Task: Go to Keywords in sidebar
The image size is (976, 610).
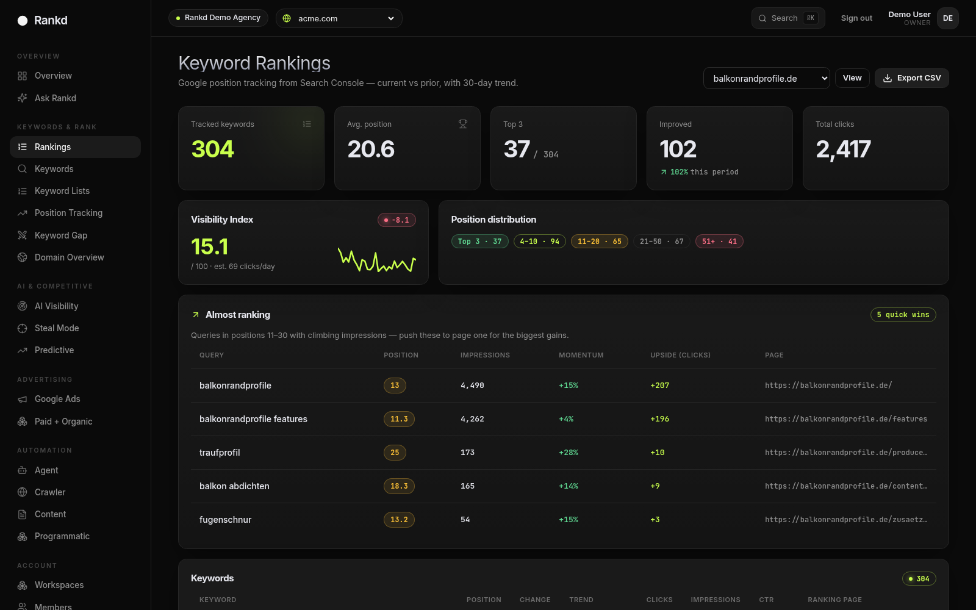Action: 75,169
